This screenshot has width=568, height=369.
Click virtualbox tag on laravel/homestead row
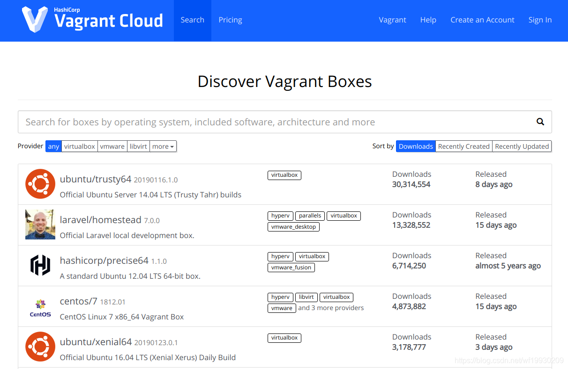coord(344,216)
